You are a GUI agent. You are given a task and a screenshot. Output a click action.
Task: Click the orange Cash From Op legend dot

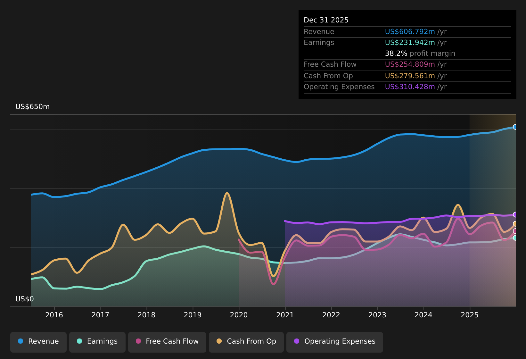219,341
